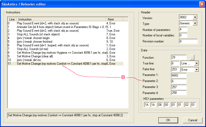Open the False line Error dropdown
This screenshot has width=206, height=127.
click(197, 69)
